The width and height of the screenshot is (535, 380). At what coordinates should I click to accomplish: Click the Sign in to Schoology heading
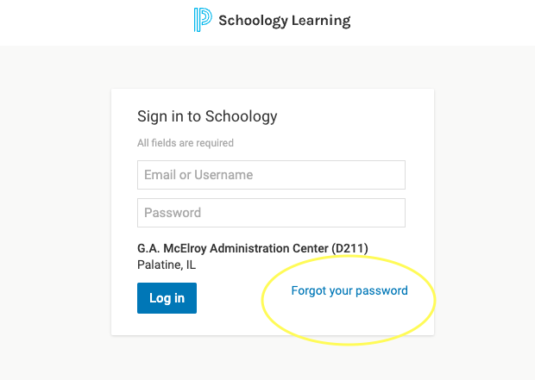click(207, 116)
